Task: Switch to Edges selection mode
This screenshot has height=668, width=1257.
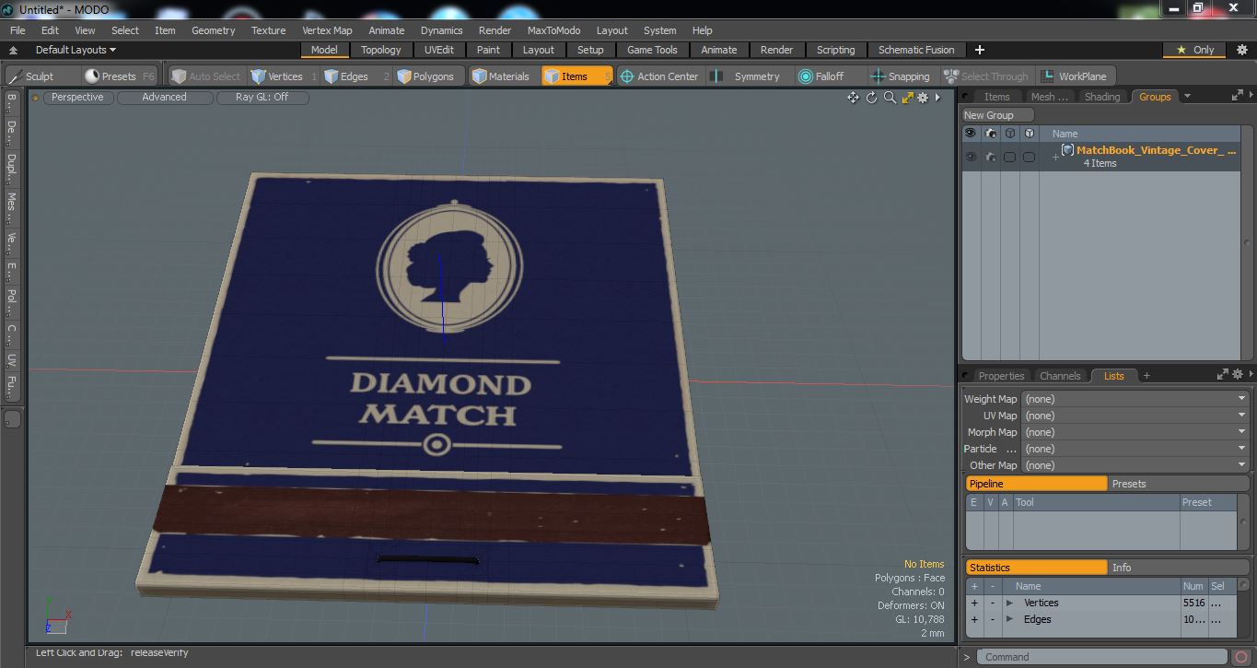Action: [355, 76]
